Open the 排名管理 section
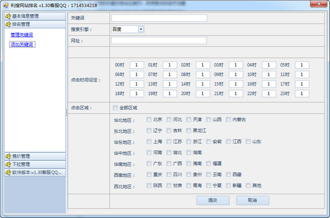Viewport: 330px width, 218px height. click(35, 24)
